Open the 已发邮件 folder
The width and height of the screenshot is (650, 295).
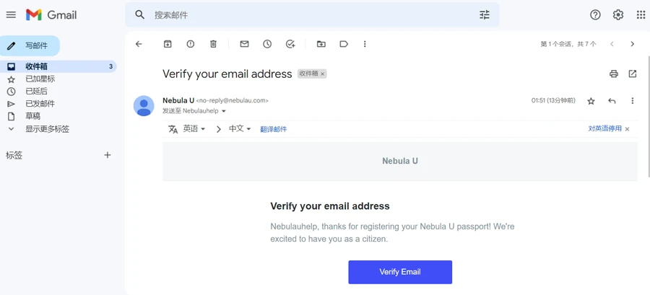[40, 104]
